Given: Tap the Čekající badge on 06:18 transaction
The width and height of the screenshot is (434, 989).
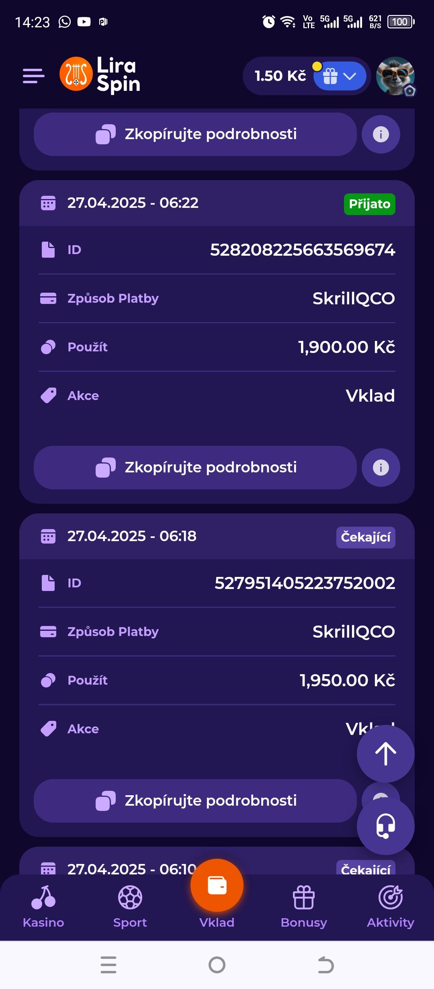Looking at the screenshot, I should tap(365, 538).
